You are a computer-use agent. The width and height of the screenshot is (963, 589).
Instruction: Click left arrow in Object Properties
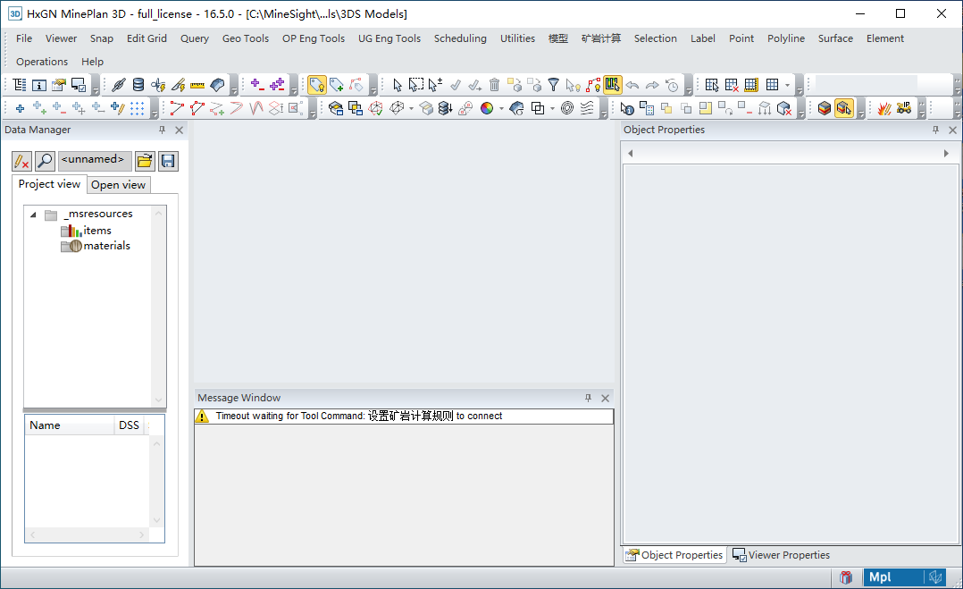[x=630, y=154]
